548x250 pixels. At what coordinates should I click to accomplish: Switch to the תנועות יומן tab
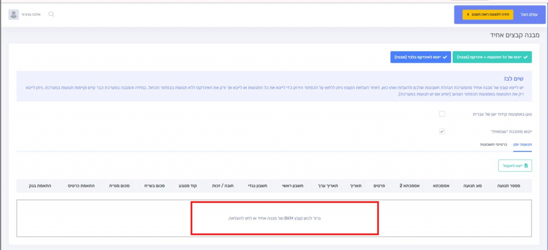(518, 145)
